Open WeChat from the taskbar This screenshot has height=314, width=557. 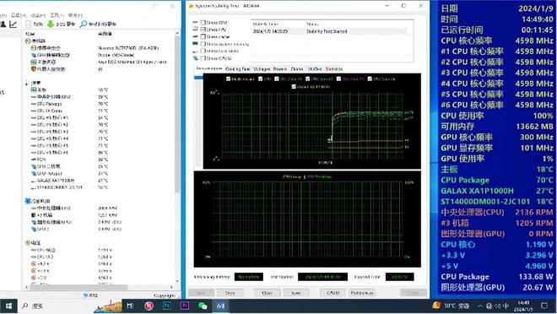tap(203, 306)
